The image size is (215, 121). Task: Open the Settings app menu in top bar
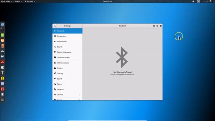(30, 1)
